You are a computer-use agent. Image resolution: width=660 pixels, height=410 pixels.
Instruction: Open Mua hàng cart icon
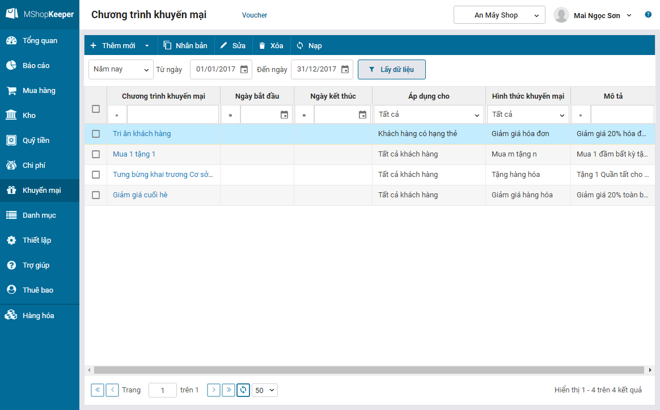tap(11, 91)
